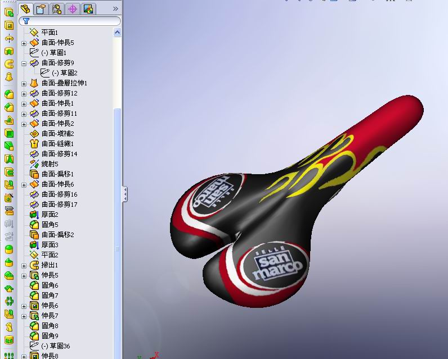The image size is (448, 359).
Task: Collapse the 曲面-修剪9 feature
Action: pos(24,63)
